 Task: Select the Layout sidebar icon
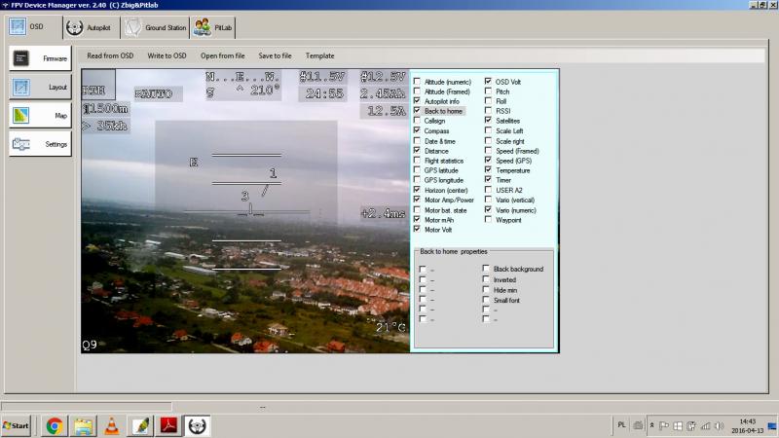coord(40,87)
